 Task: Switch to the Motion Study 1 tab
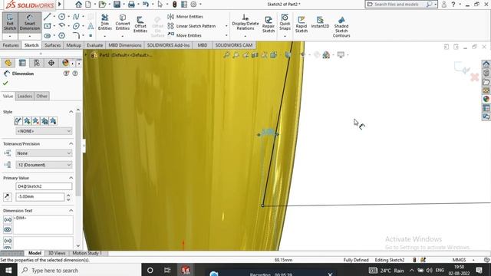pos(87,253)
